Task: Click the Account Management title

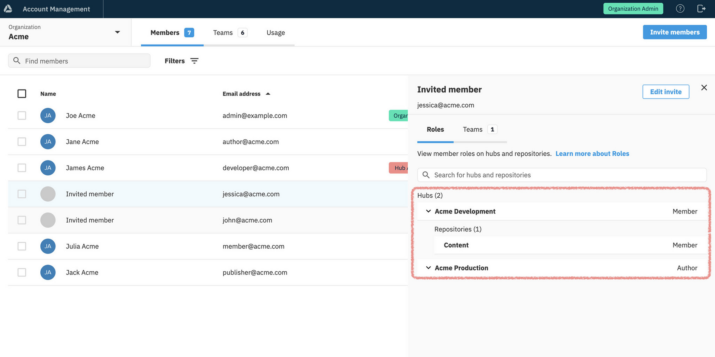Action: point(56,9)
